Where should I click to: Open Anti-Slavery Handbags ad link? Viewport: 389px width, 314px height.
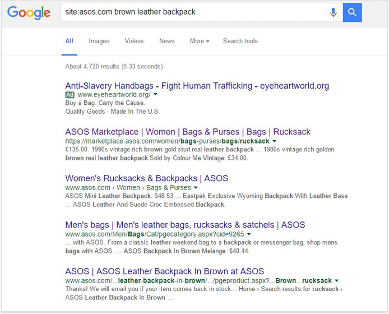tap(197, 86)
